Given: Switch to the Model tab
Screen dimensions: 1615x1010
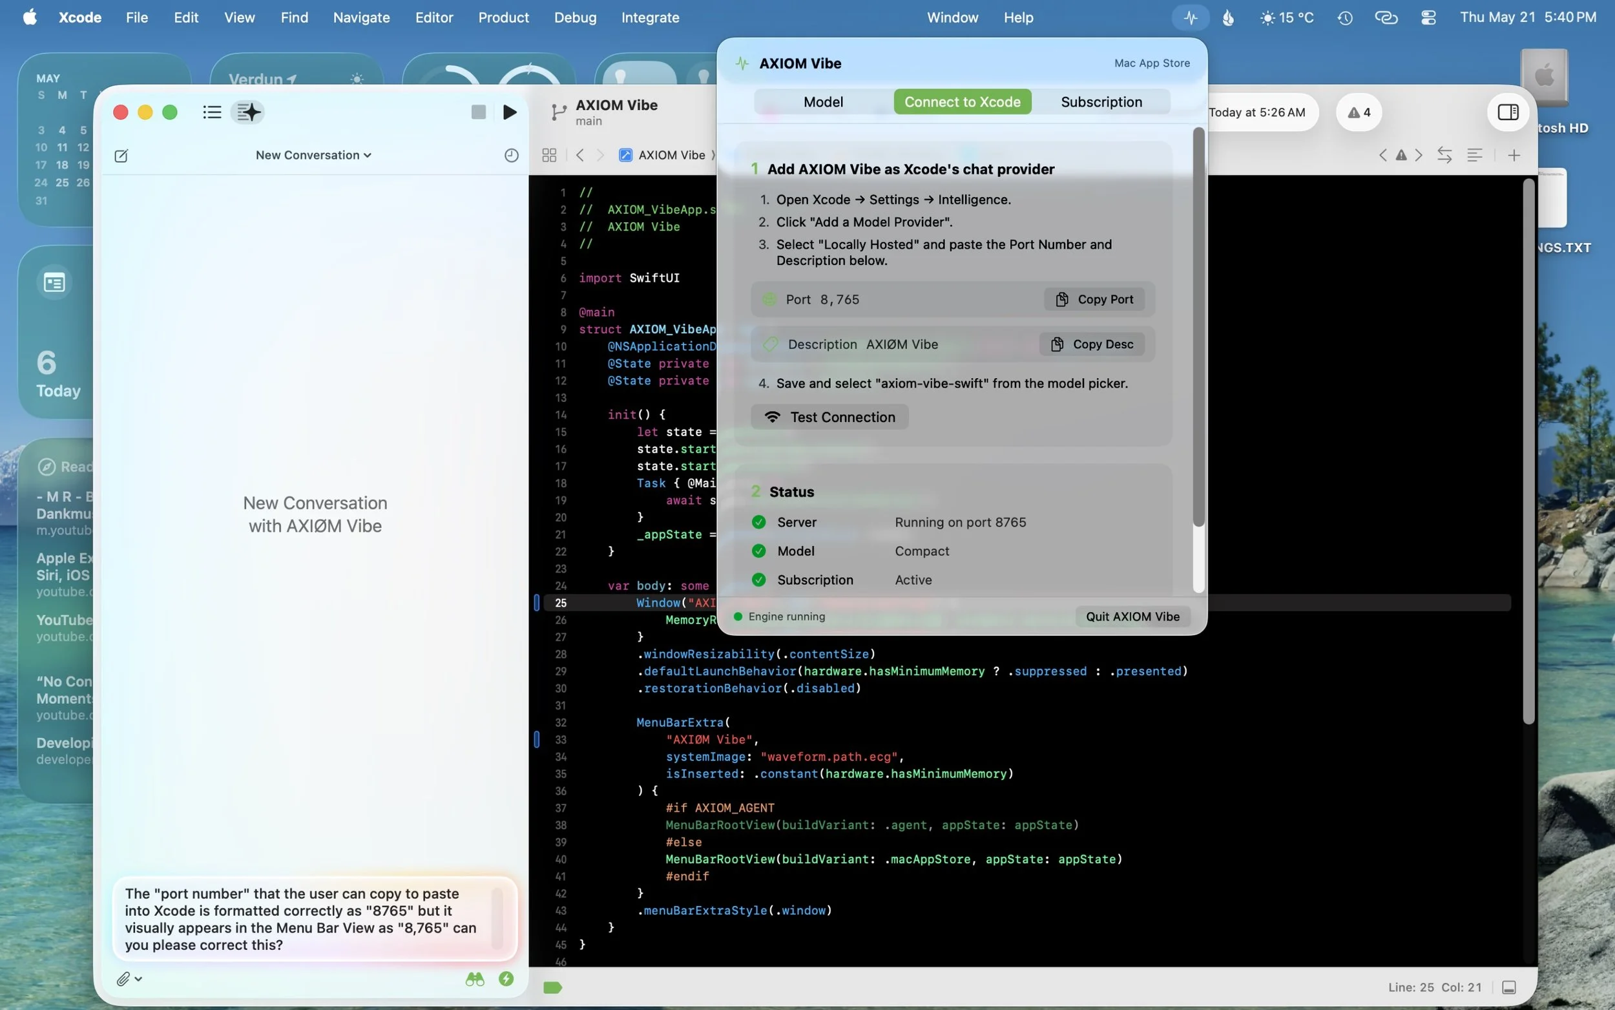Looking at the screenshot, I should tap(822, 101).
